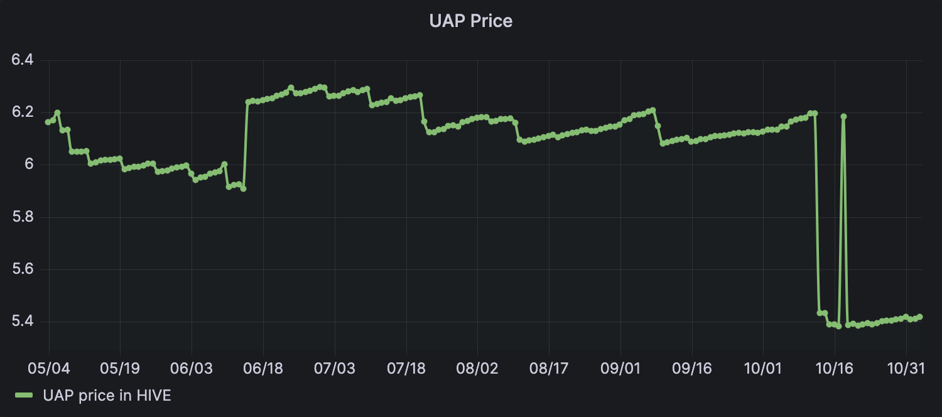Click the UAP Price panel title
The height and width of the screenshot is (417, 942).
tap(470, 21)
